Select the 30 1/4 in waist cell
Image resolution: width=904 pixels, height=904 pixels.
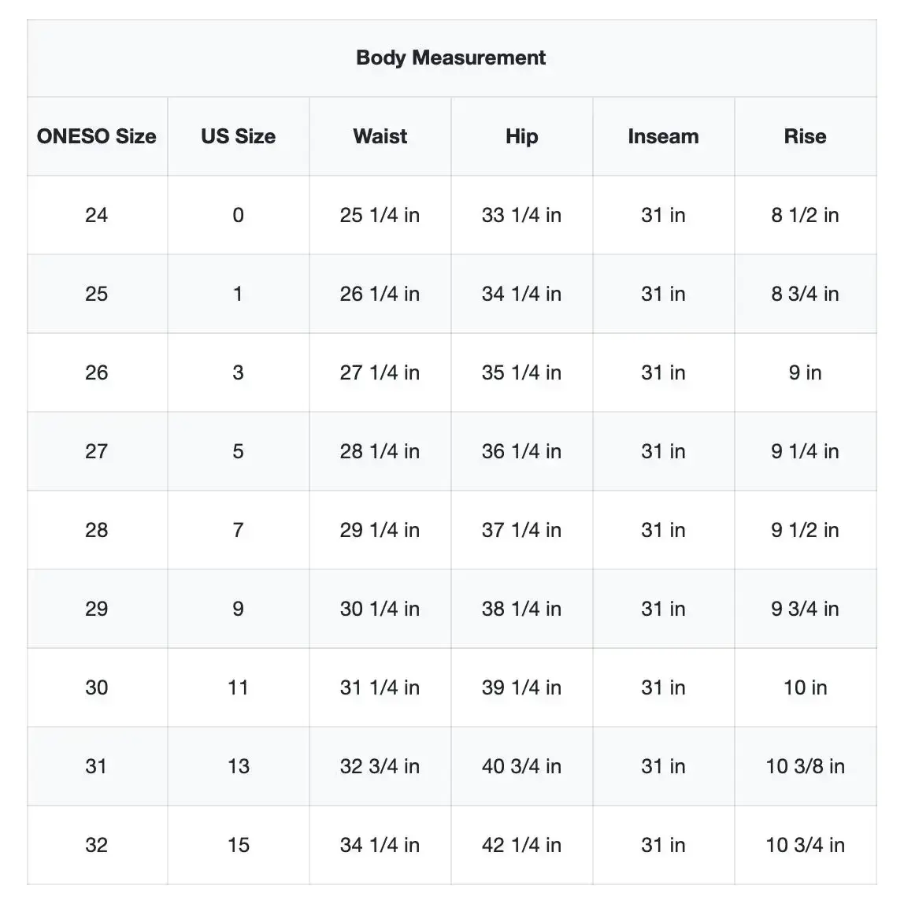[380, 609]
